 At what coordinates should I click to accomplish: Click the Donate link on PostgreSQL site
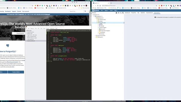click(19, 11)
